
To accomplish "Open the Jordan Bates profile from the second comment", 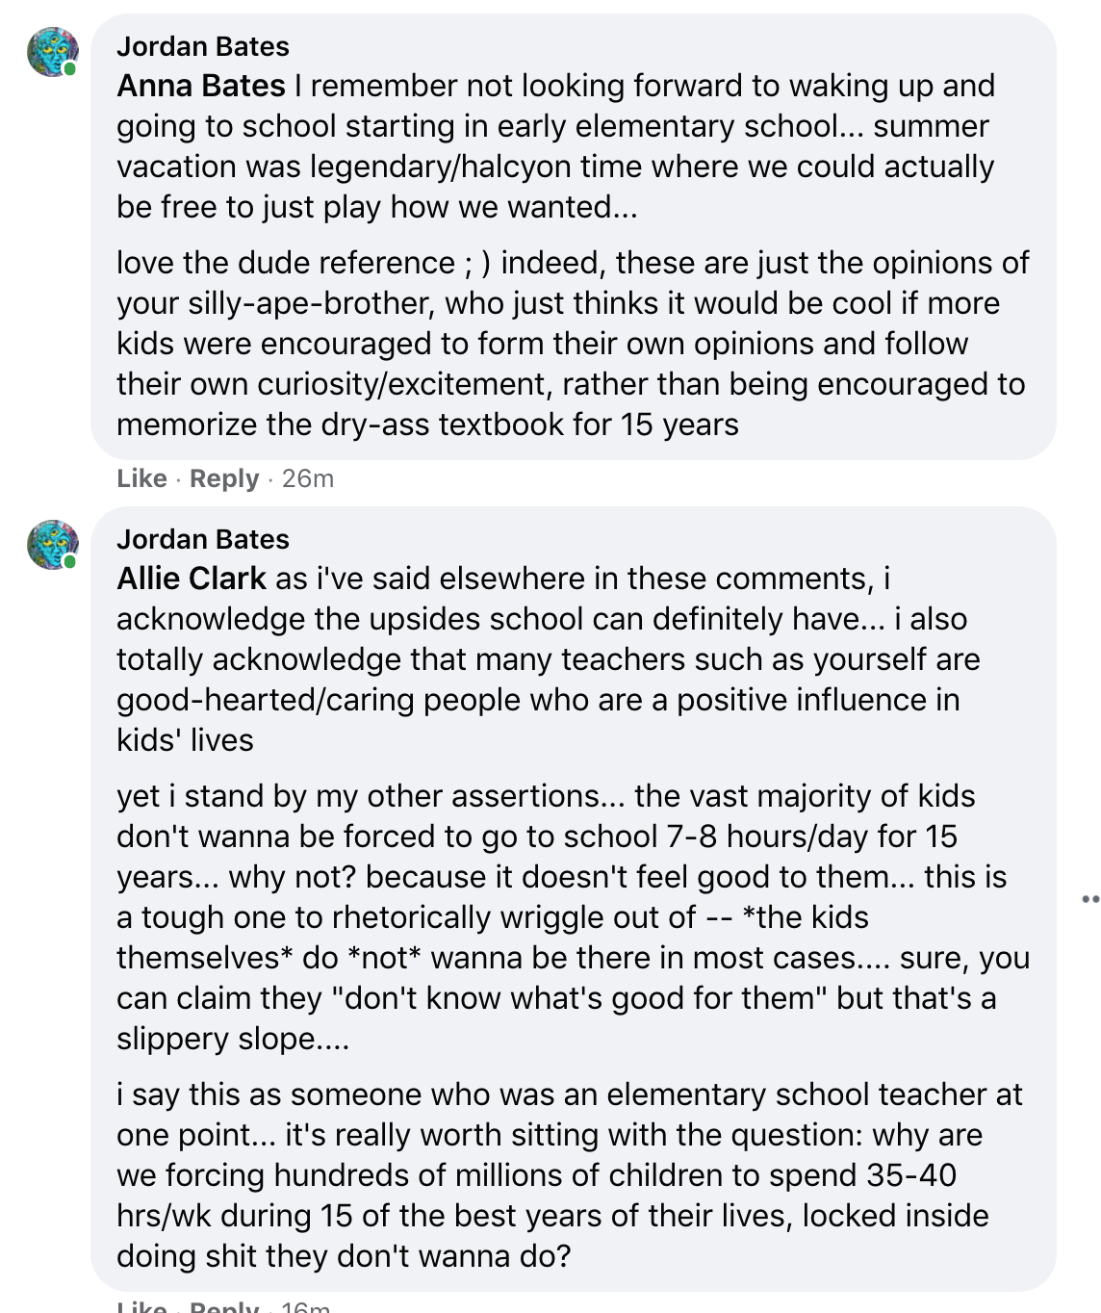I will click(202, 539).
